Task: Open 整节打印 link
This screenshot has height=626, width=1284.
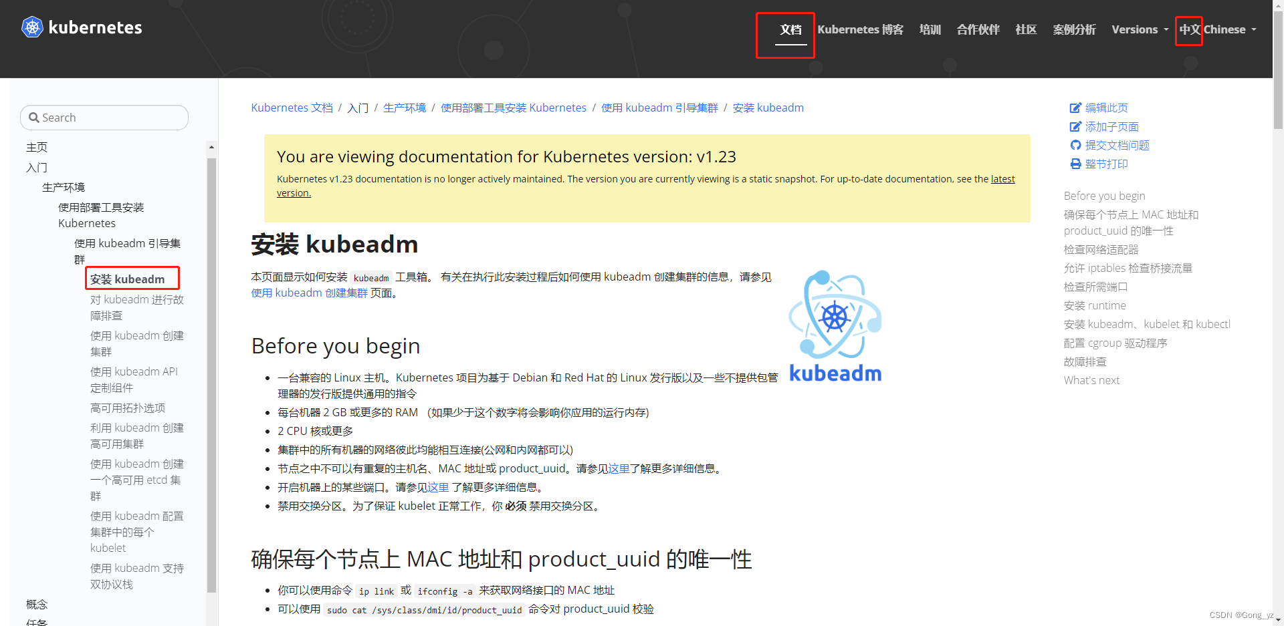Action: click(1106, 164)
